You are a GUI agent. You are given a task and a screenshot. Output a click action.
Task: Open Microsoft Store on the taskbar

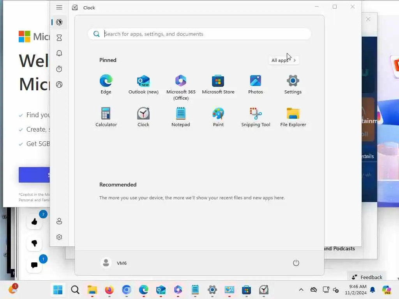(x=246, y=290)
